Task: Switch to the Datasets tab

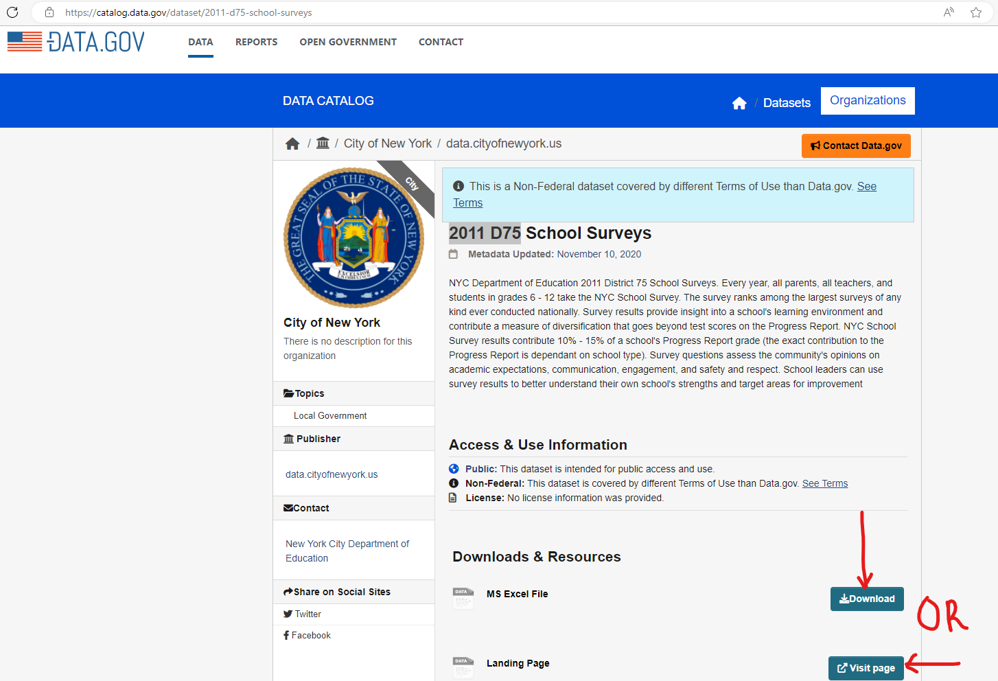Action: pos(787,103)
